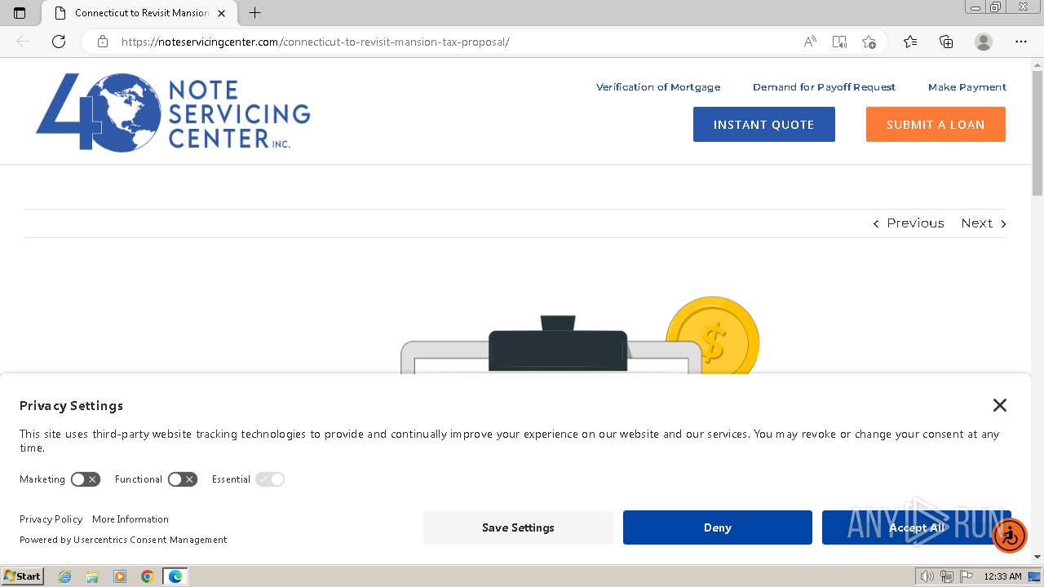View site info via lock icon
Screen dimensions: 1044x587
103,42
